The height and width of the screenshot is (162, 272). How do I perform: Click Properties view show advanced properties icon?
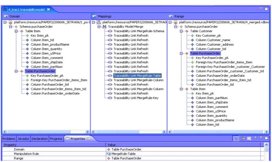pos(243,138)
